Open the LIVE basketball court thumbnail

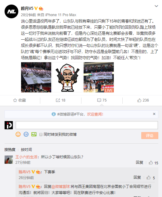pyautogui.click(x=99, y=77)
